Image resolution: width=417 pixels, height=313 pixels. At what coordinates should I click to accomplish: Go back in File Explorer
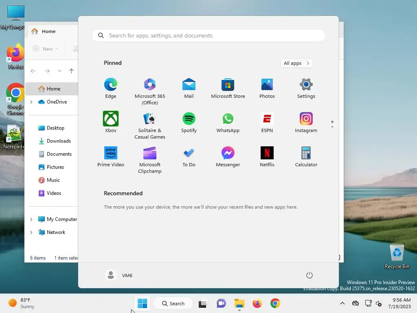click(33, 71)
